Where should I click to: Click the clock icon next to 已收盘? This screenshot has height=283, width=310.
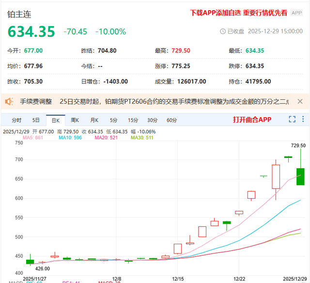(223, 31)
